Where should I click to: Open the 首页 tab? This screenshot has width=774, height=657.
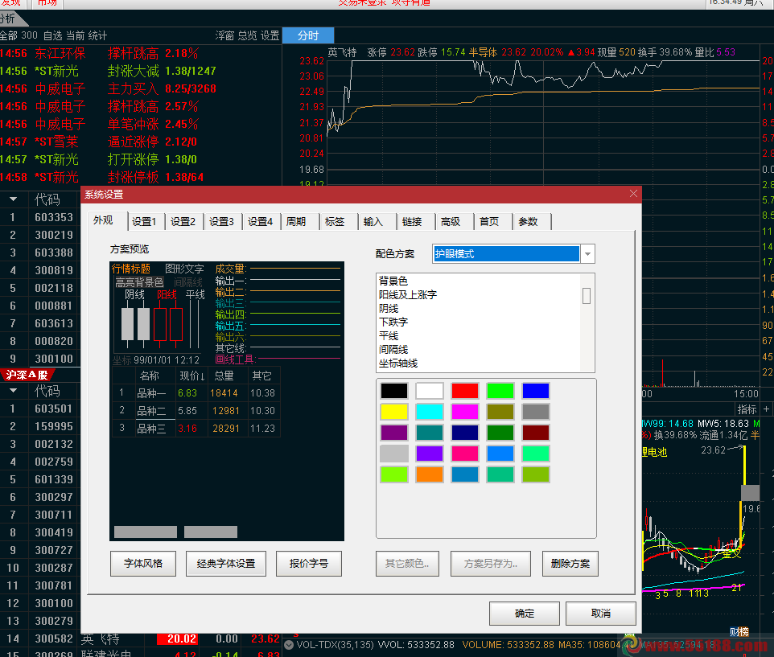489,222
